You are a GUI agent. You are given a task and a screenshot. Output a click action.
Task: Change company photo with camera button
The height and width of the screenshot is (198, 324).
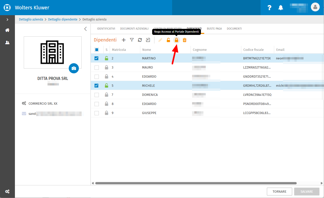[x=74, y=68]
